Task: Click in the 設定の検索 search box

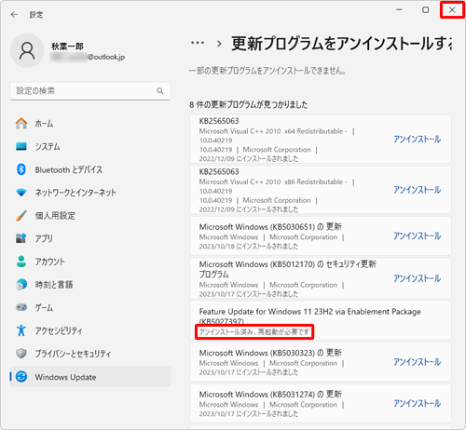Action: pyautogui.click(x=90, y=91)
